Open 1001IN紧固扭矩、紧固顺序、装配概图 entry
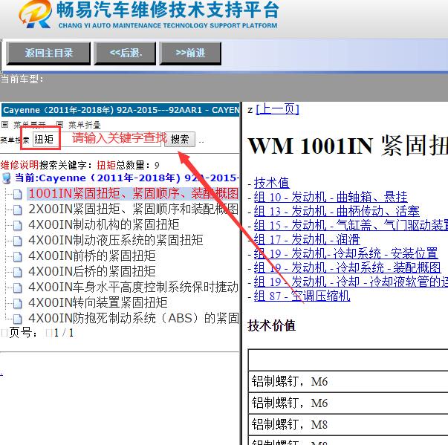The image size is (448, 445). coord(133,194)
